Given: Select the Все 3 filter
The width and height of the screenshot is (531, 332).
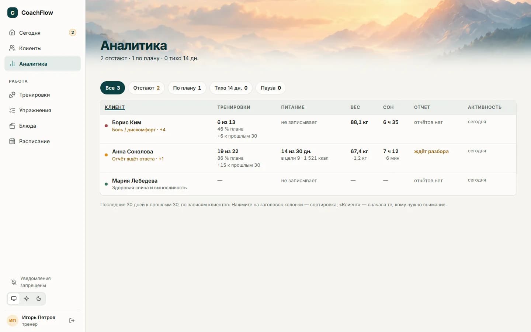Looking at the screenshot, I should tap(113, 88).
